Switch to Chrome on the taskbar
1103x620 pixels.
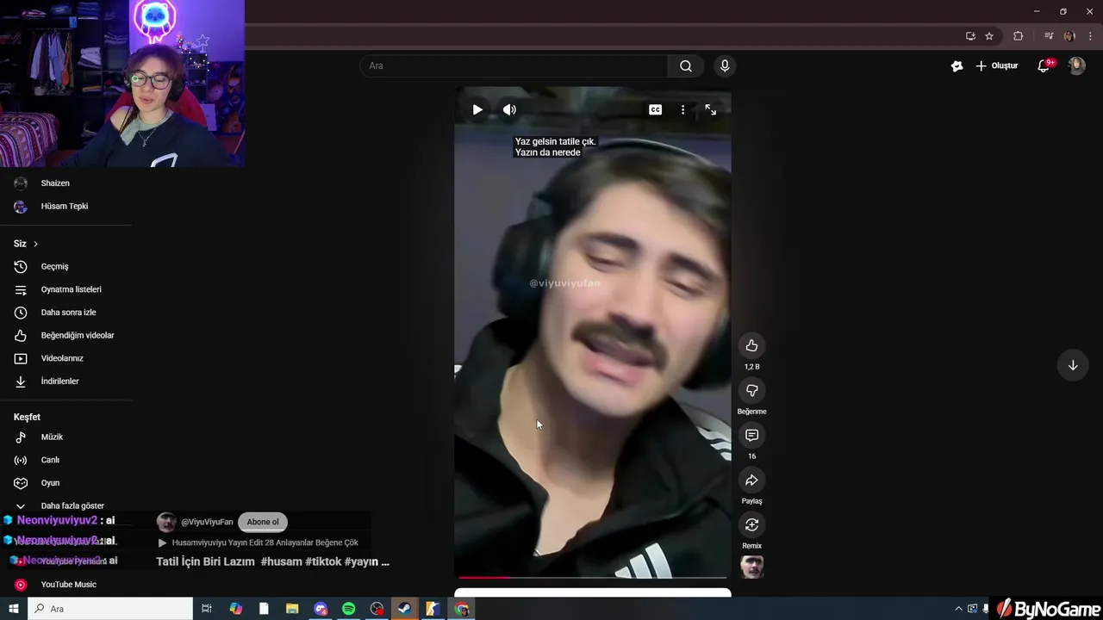(x=462, y=609)
